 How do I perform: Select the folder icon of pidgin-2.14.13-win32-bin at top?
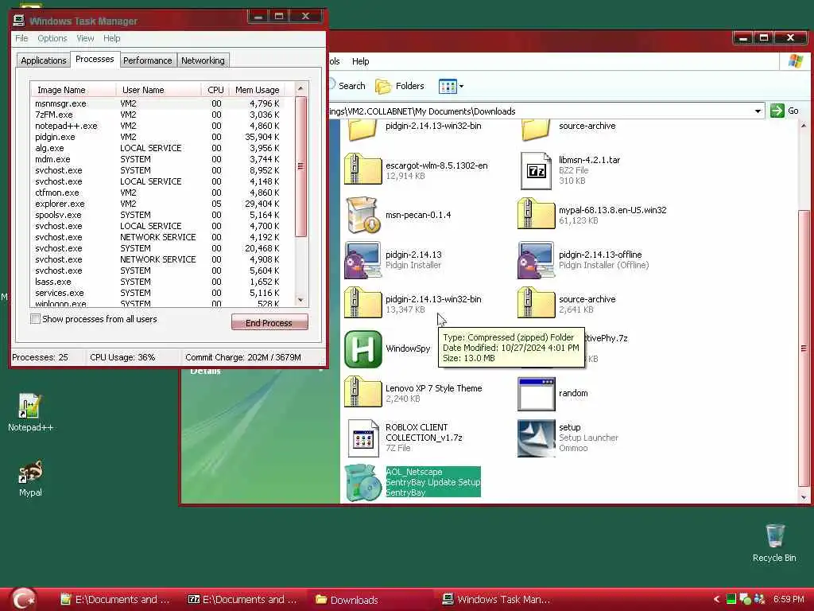[x=362, y=130]
